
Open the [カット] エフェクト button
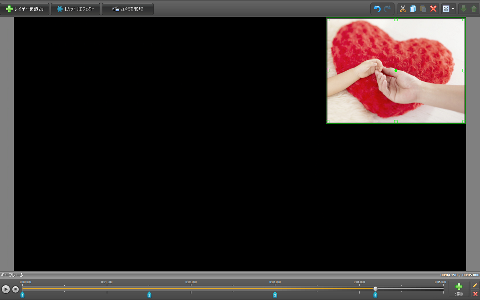(x=76, y=9)
